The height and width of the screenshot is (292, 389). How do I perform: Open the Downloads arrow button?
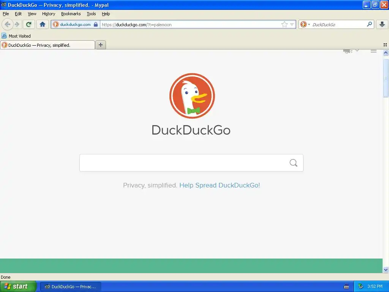382,24
